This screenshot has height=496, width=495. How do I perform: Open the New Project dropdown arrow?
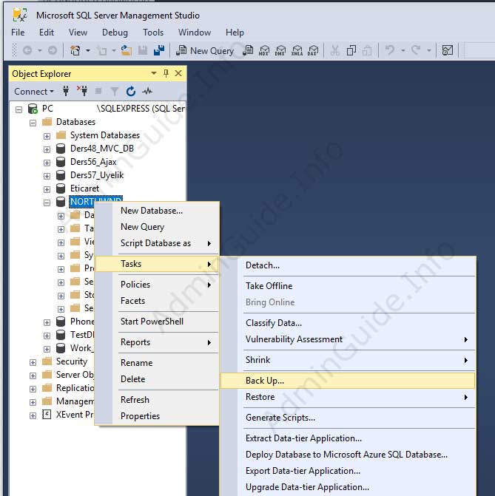[x=88, y=50]
